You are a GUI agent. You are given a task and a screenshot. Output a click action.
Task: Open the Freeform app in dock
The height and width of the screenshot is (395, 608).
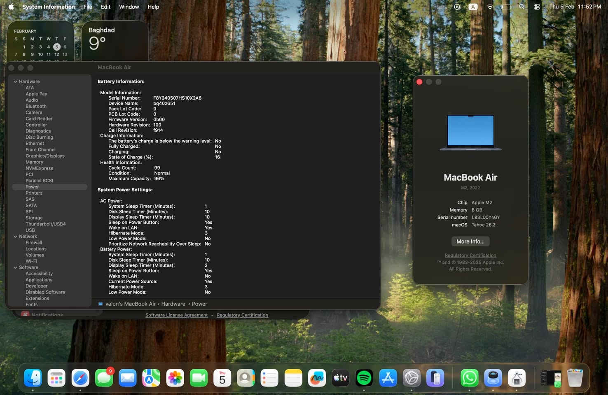pyautogui.click(x=317, y=378)
